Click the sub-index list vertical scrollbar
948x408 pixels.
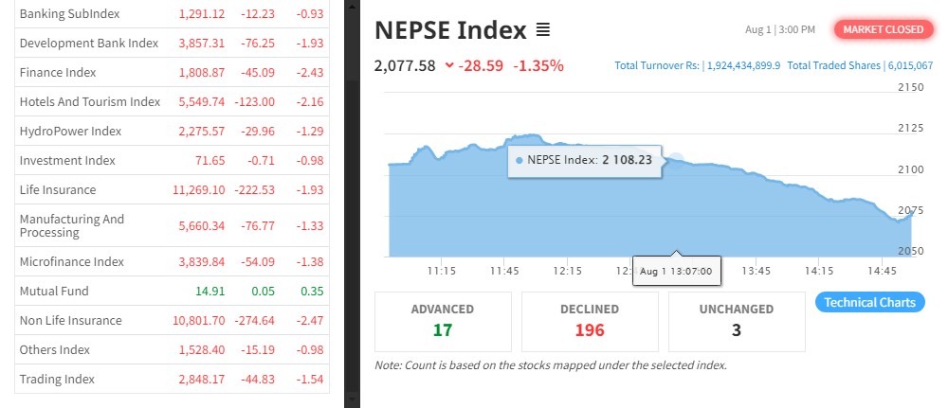point(351,189)
